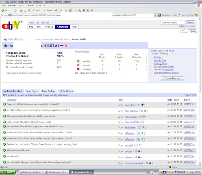The image size is (202, 175).
Task: Open the Favoriten panel
Action: 48,10
